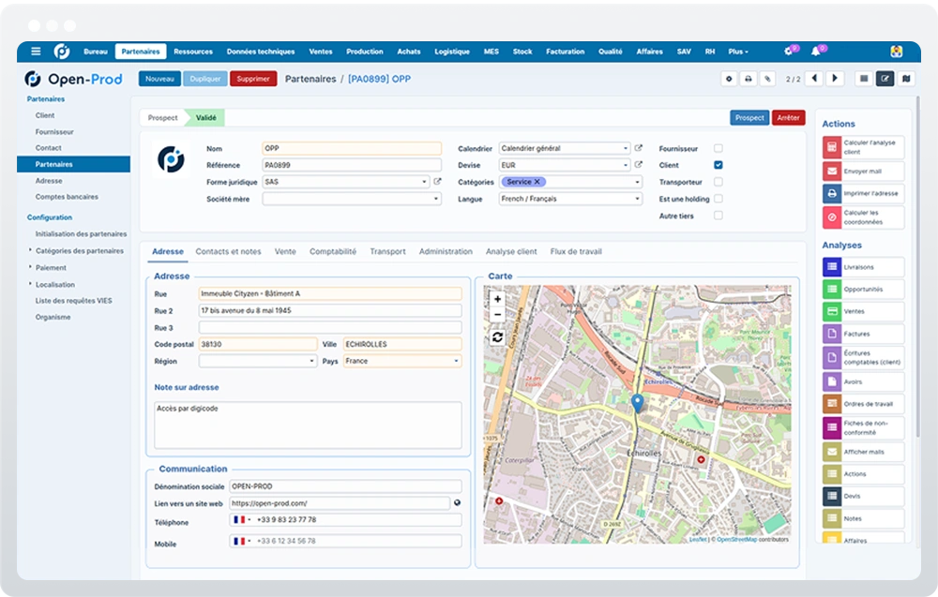The width and height of the screenshot is (938, 597).
Task: Switch to form edit view icon
Action: click(x=885, y=79)
